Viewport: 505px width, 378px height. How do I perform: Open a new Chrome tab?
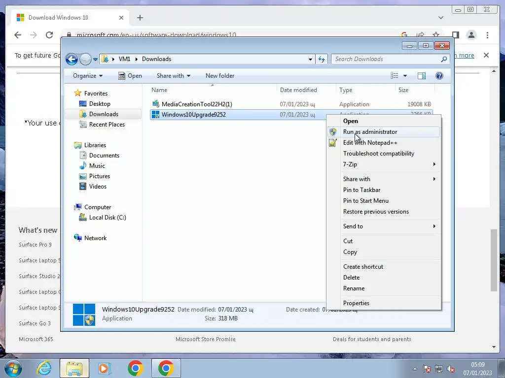(140, 18)
